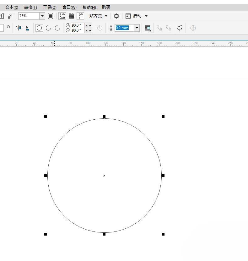This screenshot has height=261, width=248.
Task: Click the plus quick customize icon
Action: click(193, 28)
